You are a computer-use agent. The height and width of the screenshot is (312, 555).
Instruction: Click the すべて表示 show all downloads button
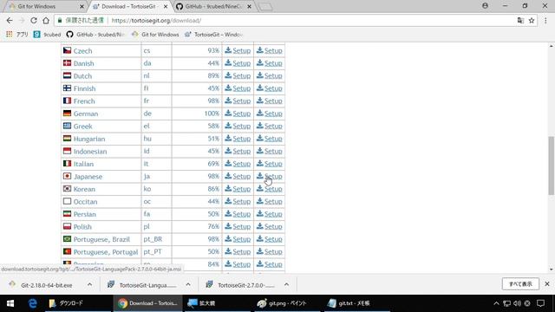point(520,283)
